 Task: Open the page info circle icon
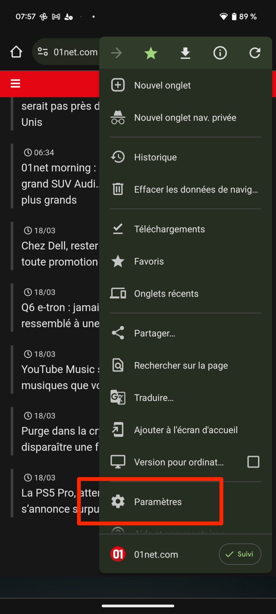[220, 53]
